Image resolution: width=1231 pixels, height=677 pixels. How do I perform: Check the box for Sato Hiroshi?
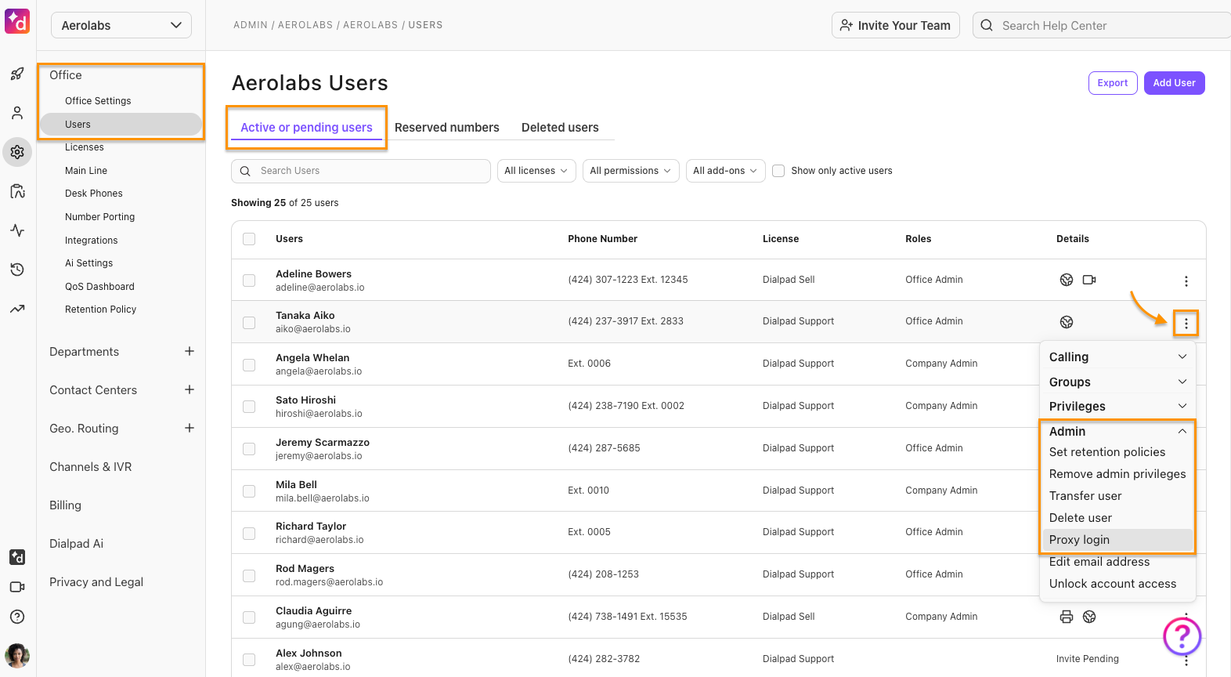pos(249,407)
